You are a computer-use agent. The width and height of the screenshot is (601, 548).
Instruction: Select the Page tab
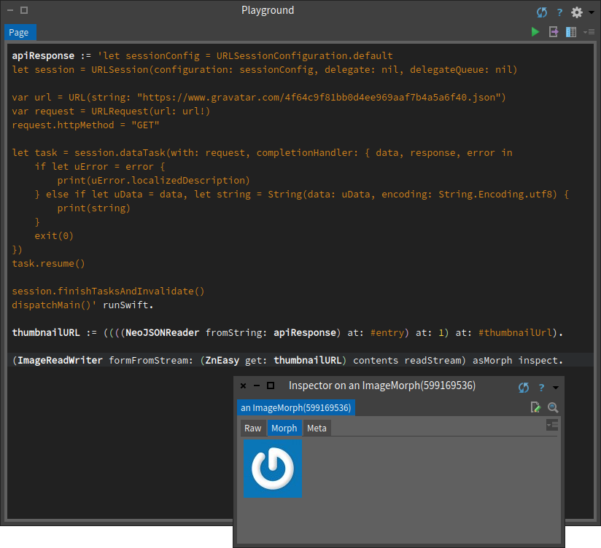(x=20, y=32)
